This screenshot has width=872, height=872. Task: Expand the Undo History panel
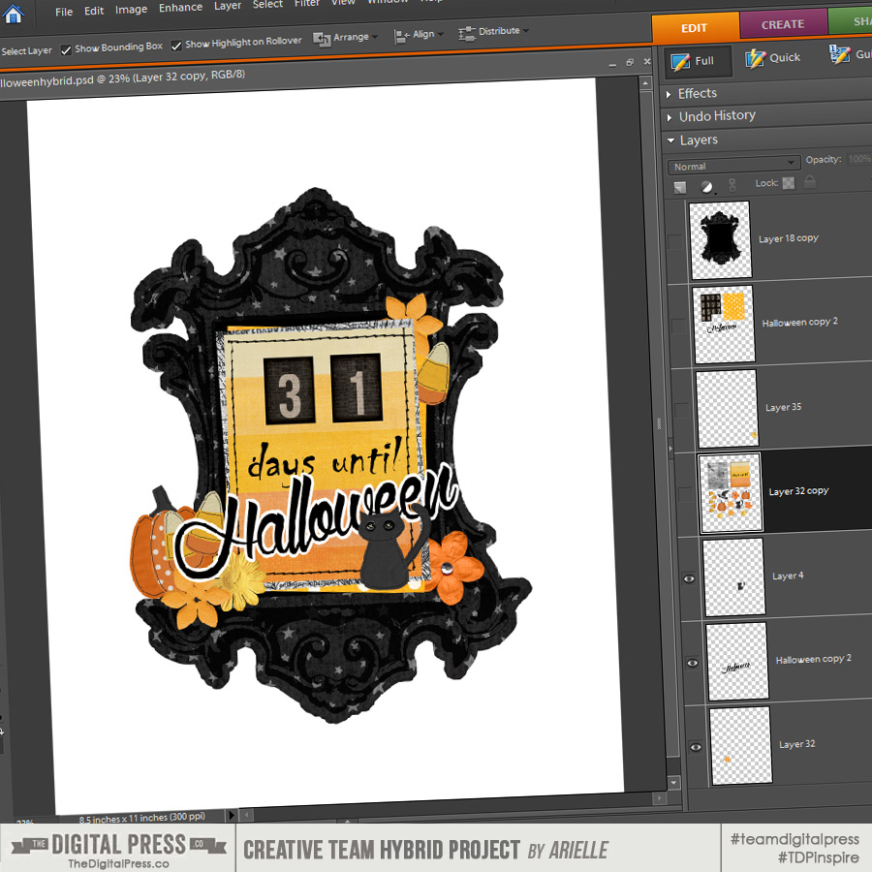[x=716, y=115]
